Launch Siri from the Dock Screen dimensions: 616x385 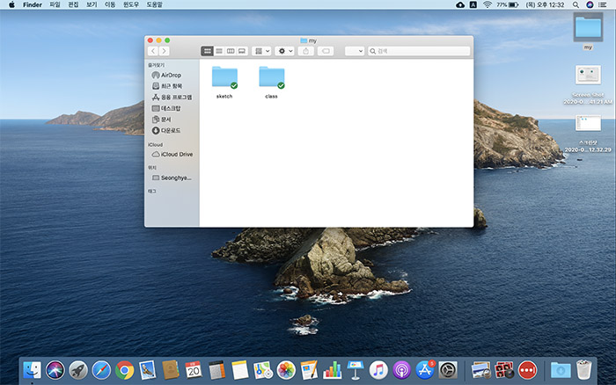point(55,370)
